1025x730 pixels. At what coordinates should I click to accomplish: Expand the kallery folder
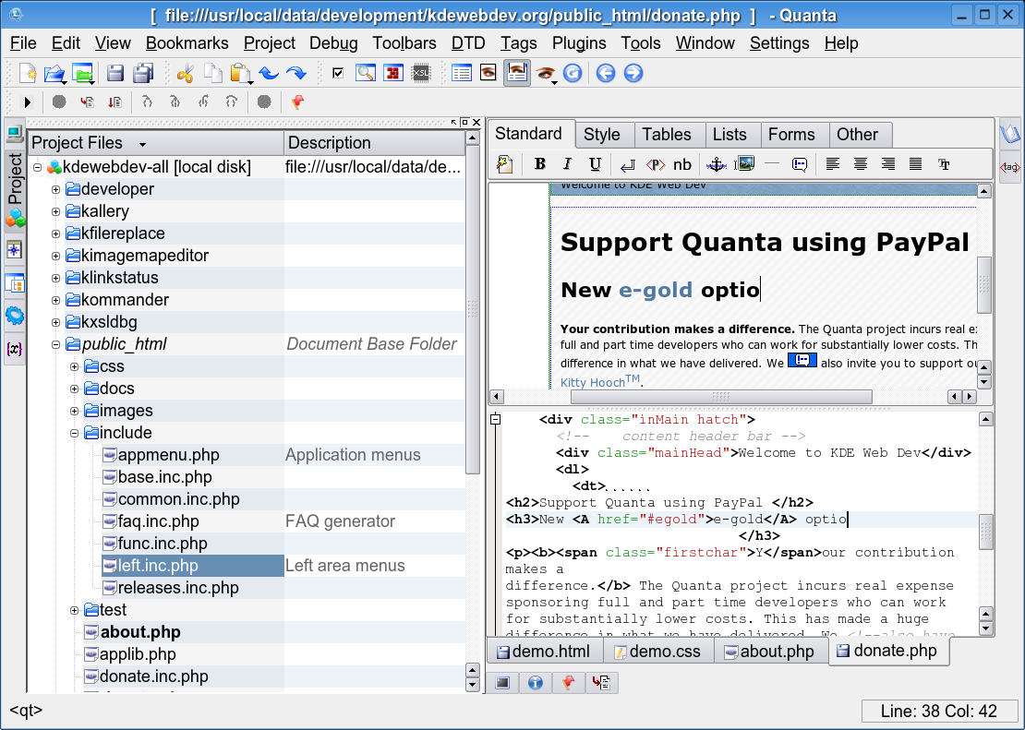55,211
